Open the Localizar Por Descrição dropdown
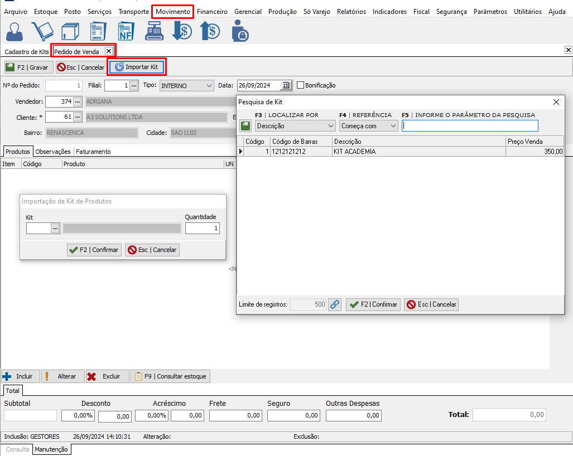573x456 pixels. point(331,126)
